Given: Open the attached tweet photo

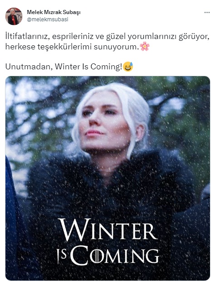Looking at the screenshot, I should tap(107, 178).
